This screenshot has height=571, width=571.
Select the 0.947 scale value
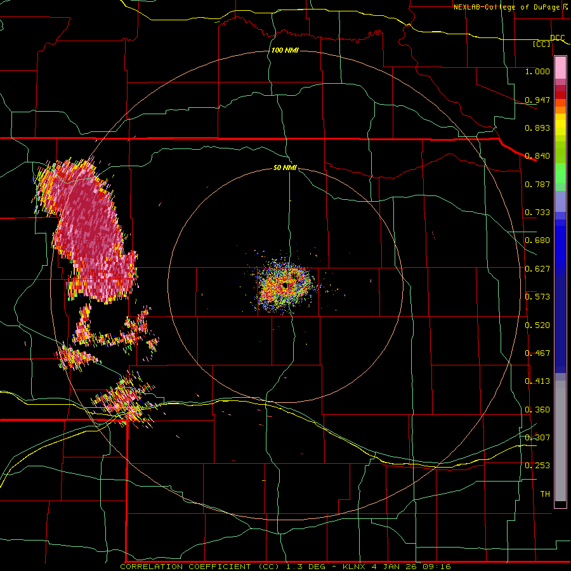pyautogui.click(x=537, y=100)
